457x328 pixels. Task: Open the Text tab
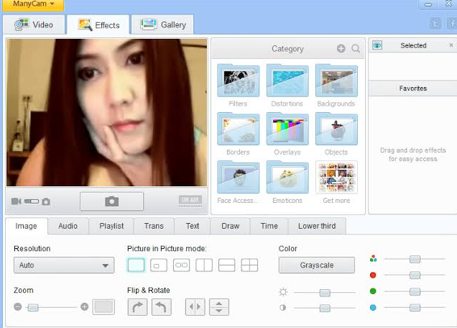coord(193,226)
